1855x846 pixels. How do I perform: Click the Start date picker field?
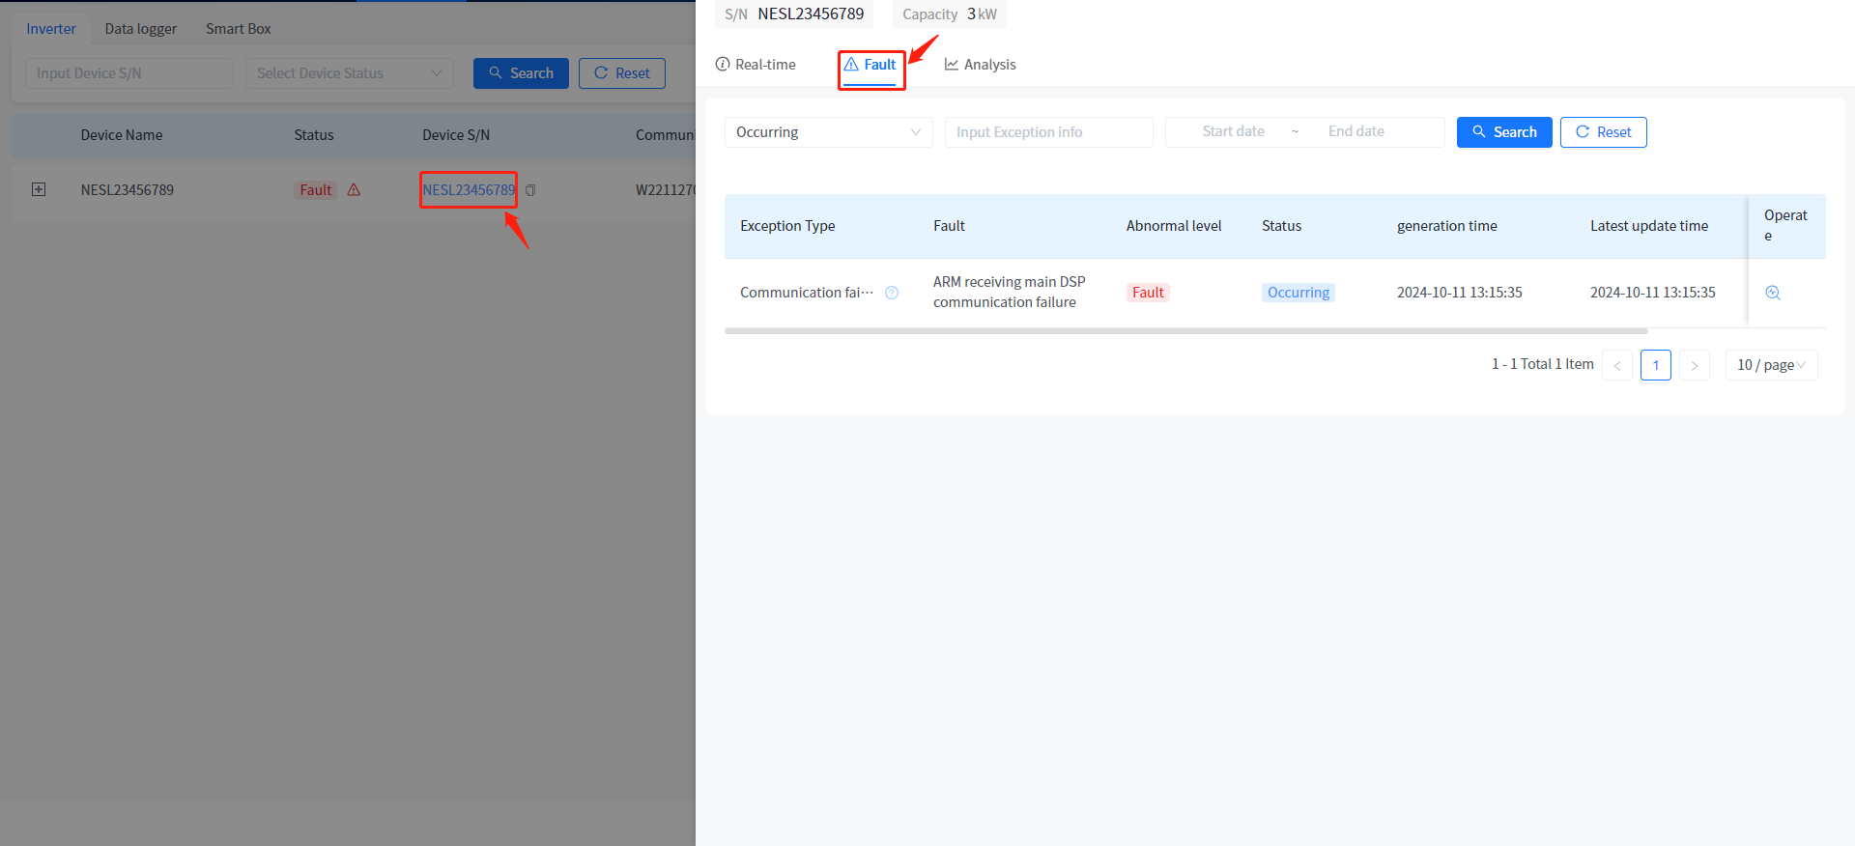coord(1233,131)
